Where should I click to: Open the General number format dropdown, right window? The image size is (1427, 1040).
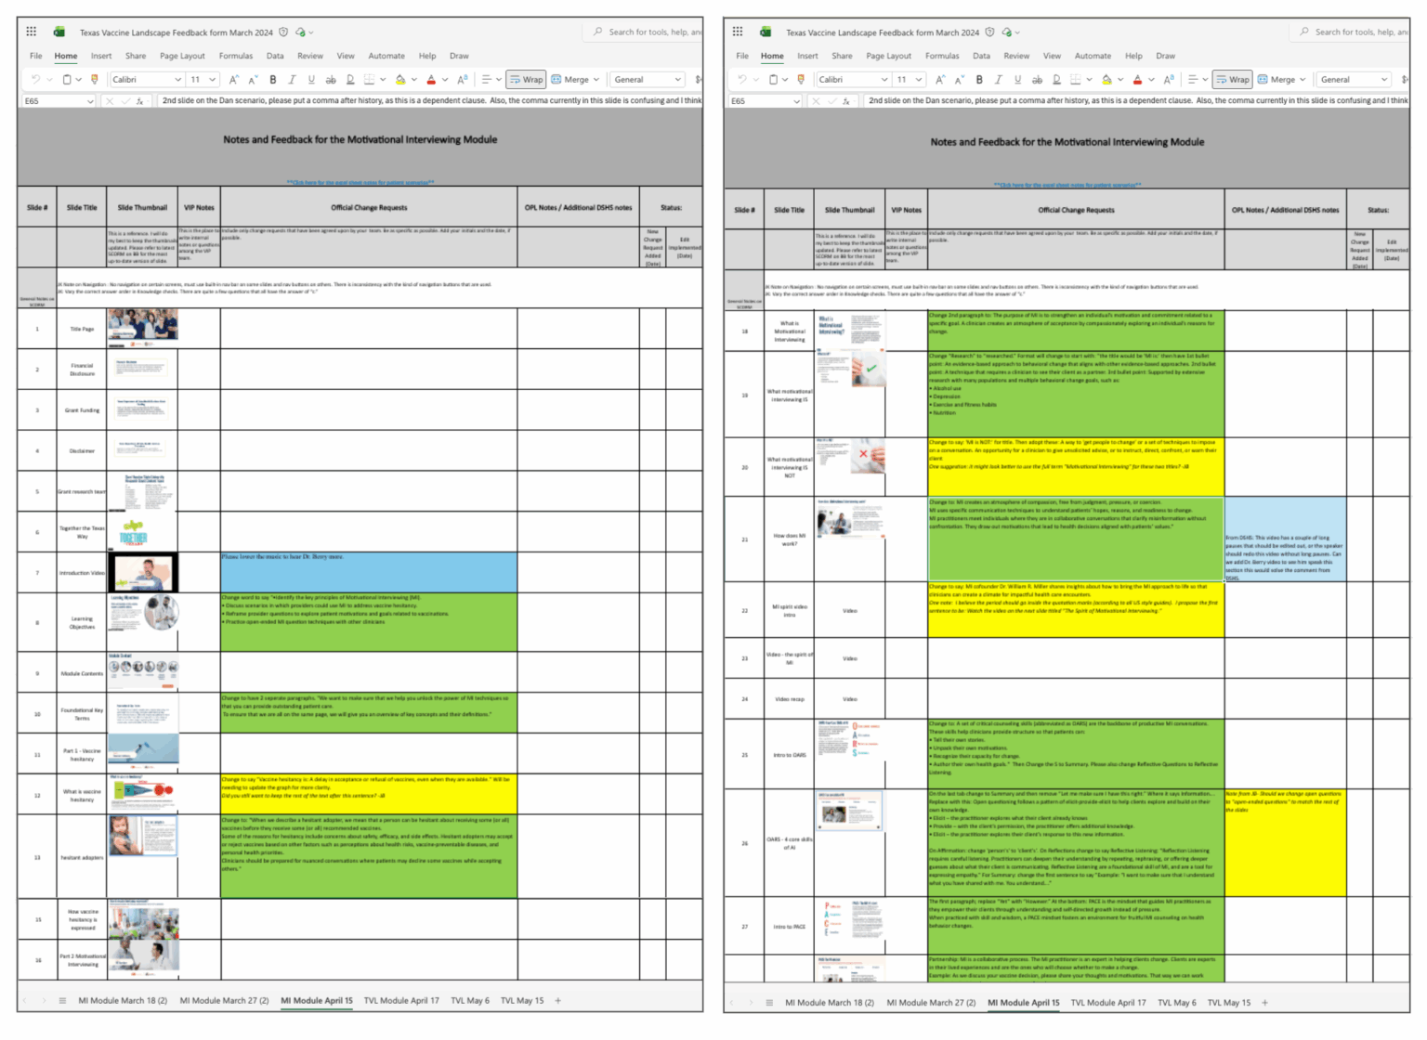coord(1383,80)
